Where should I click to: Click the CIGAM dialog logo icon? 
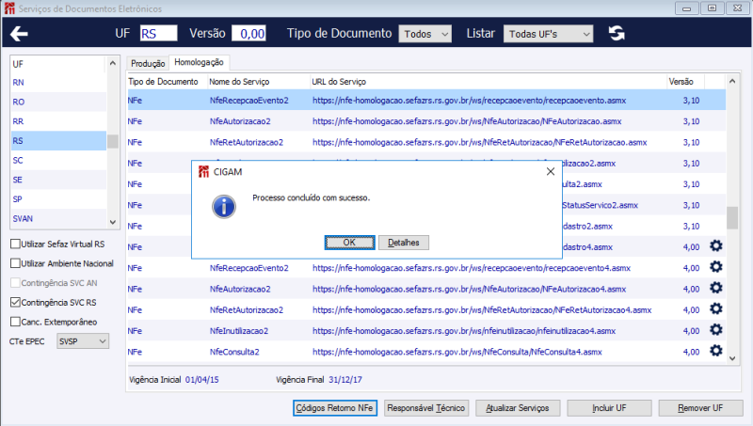point(203,172)
